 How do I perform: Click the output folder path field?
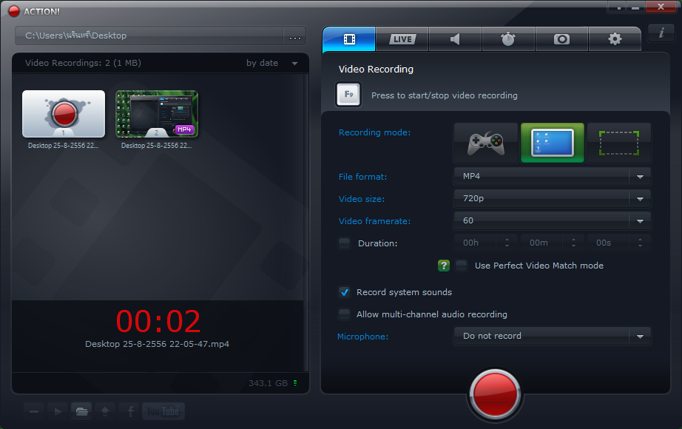149,36
